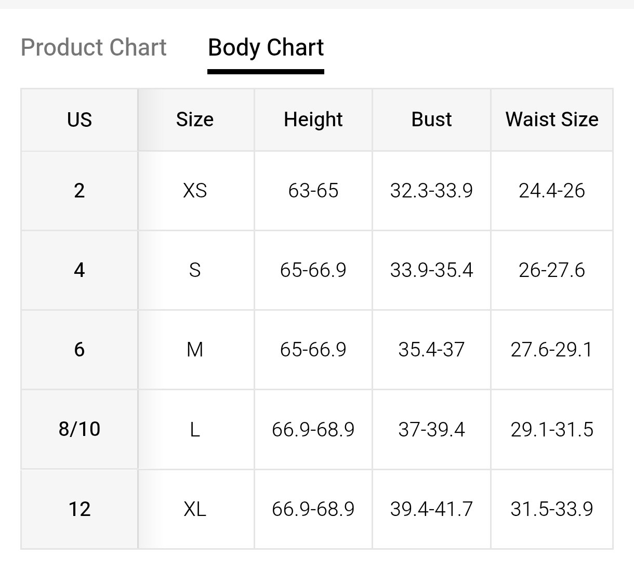This screenshot has height=570, width=634.
Task: Click the Height column header
Action: coord(313,120)
